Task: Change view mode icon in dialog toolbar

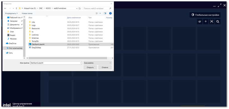Action: click(x=97, y=13)
